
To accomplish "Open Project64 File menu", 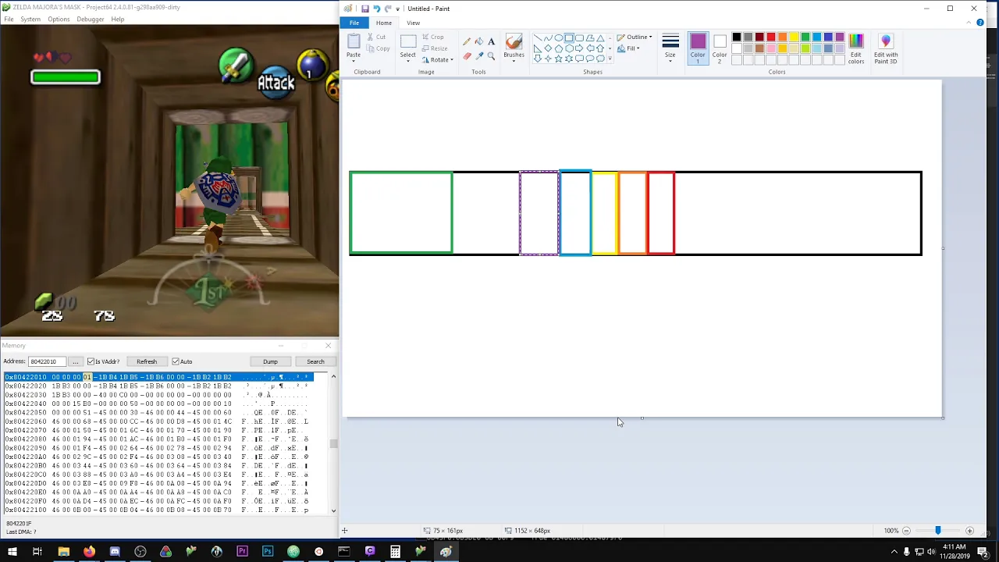I will click(9, 19).
